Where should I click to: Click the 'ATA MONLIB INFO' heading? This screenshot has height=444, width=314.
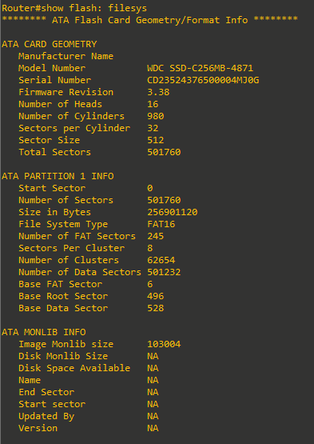44,332
